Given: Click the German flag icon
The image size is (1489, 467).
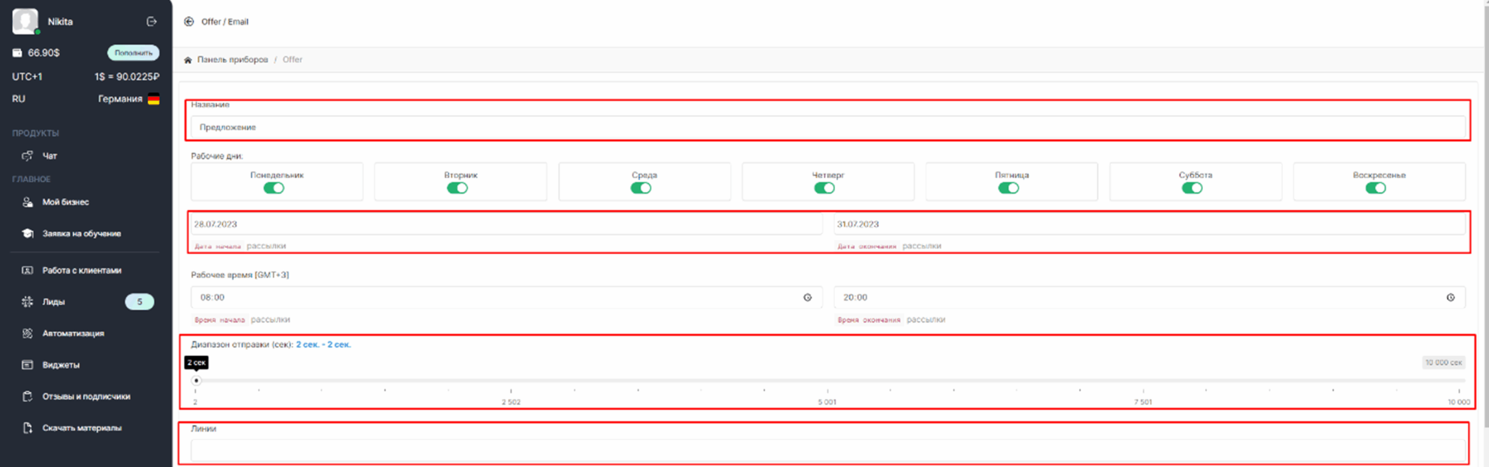Looking at the screenshot, I should point(154,99).
